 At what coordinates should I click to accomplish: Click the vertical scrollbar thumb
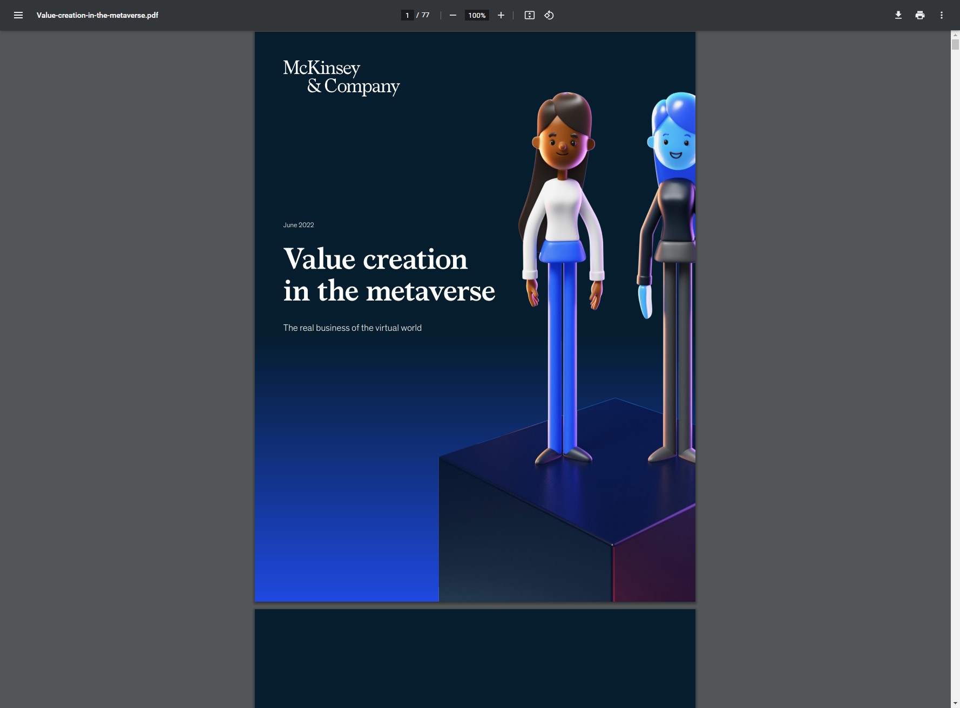tap(955, 45)
